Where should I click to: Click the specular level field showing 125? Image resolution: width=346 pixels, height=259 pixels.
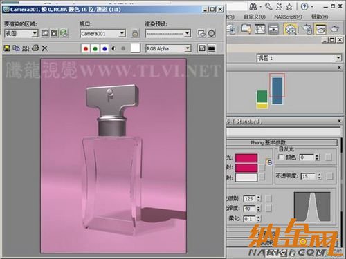250,198
